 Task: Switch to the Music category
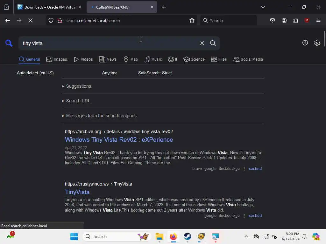pos(153,59)
